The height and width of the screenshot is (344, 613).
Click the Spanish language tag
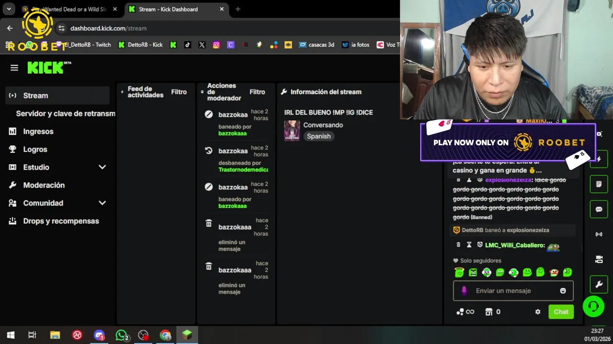pyautogui.click(x=319, y=136)
